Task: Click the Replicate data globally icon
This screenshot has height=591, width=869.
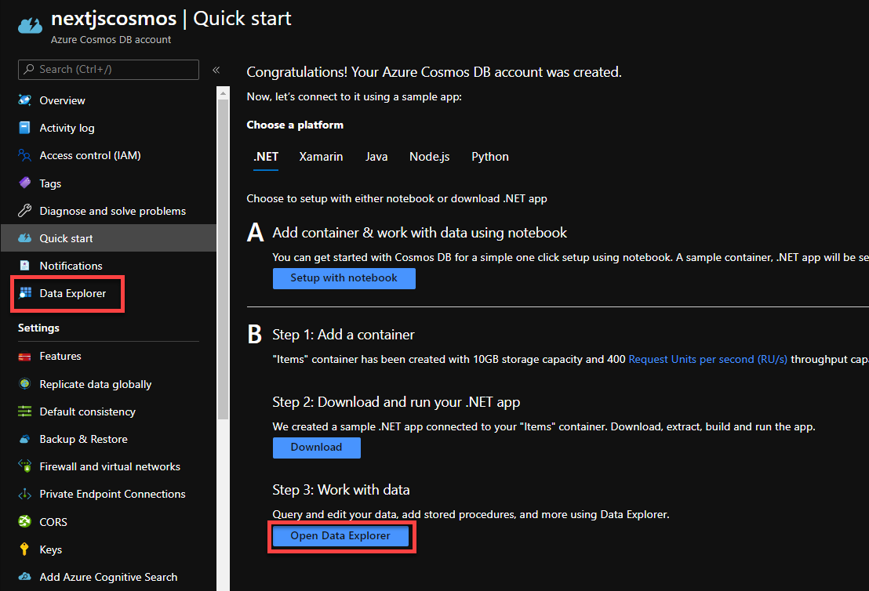Action: 25,384
